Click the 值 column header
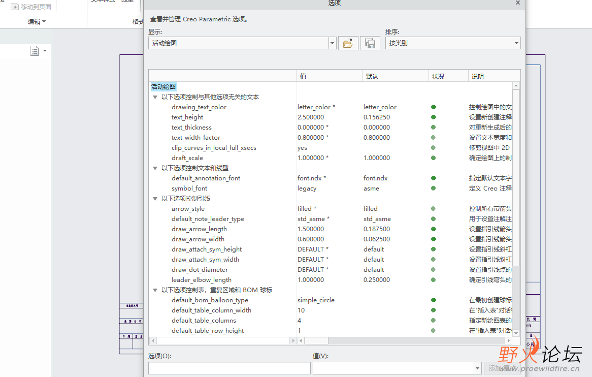The image size is (592, 377). [329, 76]
